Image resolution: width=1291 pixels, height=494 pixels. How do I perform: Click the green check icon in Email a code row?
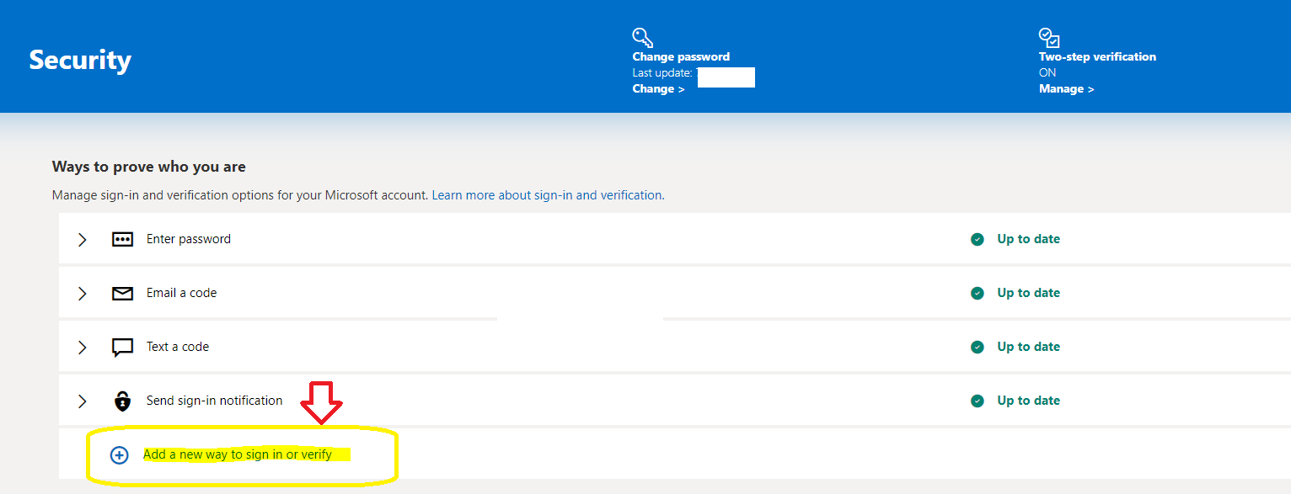tap(978, 293)
